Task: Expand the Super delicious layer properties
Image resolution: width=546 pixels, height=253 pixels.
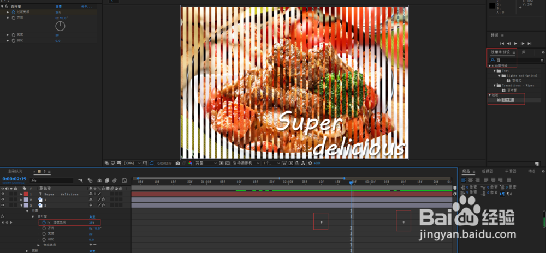Action: click(x=22, y=194)
